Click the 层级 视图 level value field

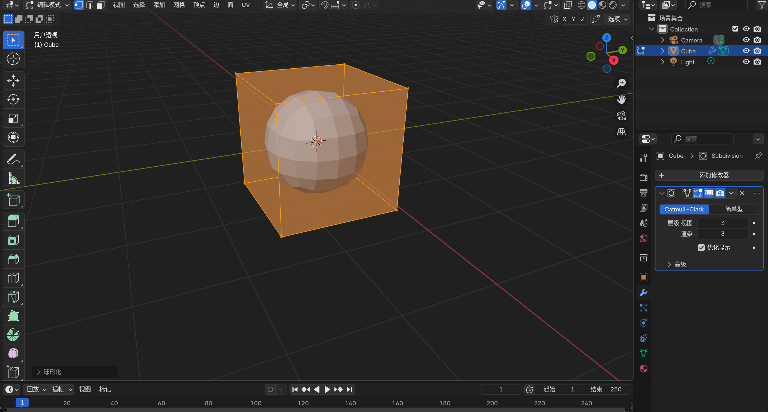[x=722, y=223]
